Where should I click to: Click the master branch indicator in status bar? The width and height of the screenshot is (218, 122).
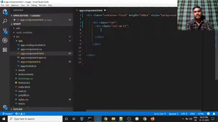coord(7,114)
